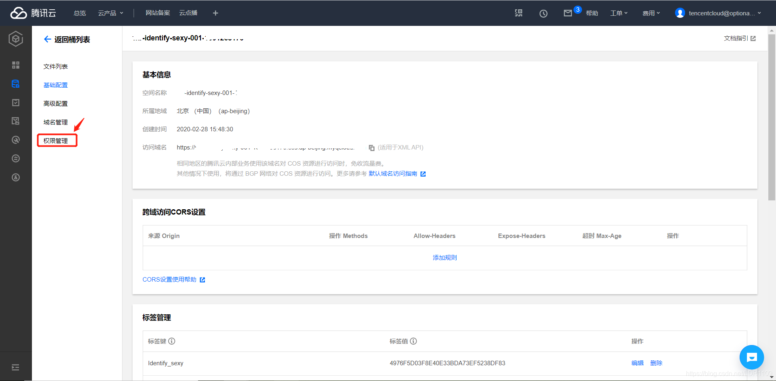Viewport: 776px width, 381px height.
Task: Click the clock history icon in top bar
Action: tap(543, 13)
